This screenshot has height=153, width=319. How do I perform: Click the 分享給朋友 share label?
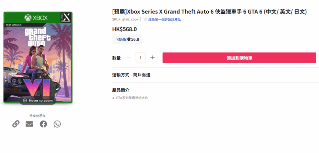pyautogui.click(x=38, y=116)
